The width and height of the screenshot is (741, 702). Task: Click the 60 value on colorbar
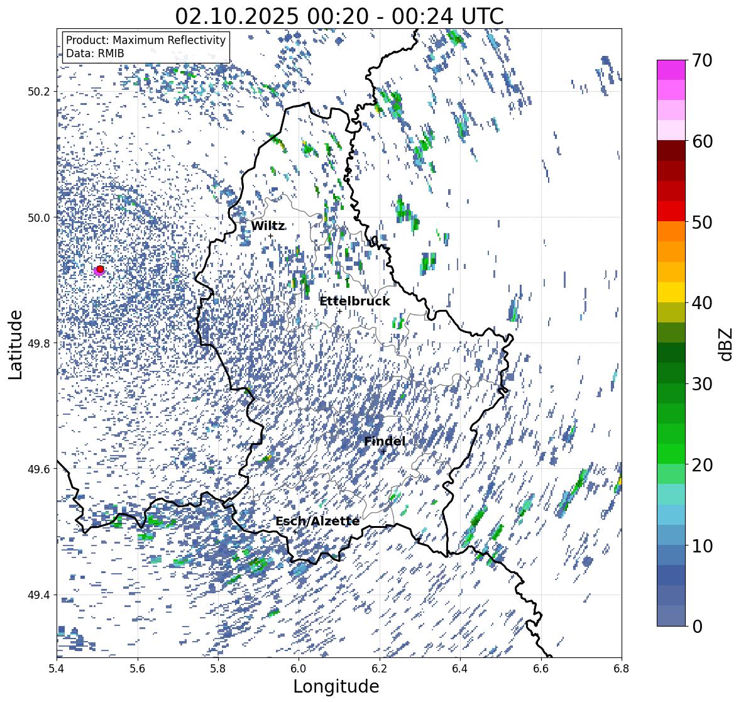pyautogui.click(x=702, y=141)
